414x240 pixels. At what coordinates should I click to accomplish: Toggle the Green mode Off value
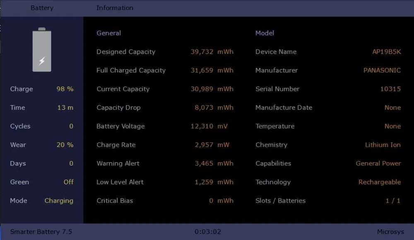coord(68,182)
